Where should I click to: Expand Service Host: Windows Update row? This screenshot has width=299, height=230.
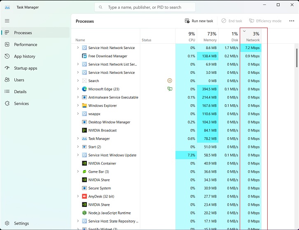(78, 155)
